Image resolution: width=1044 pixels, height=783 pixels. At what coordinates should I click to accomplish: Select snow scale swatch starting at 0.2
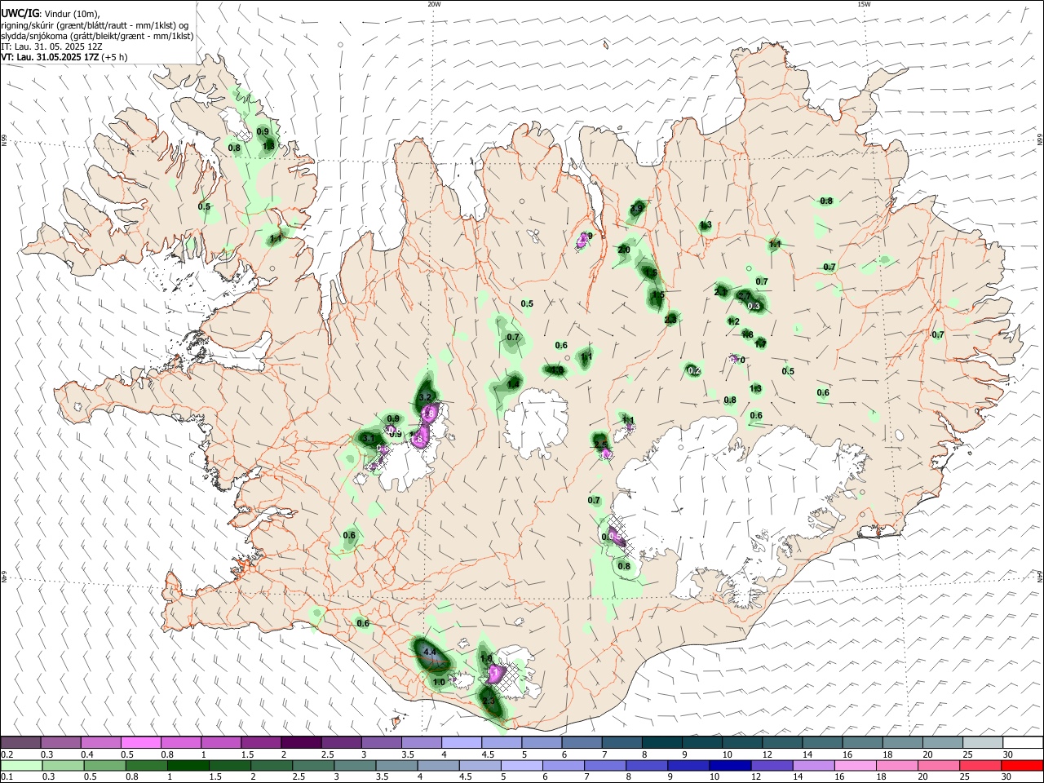(x=20, y=743)
